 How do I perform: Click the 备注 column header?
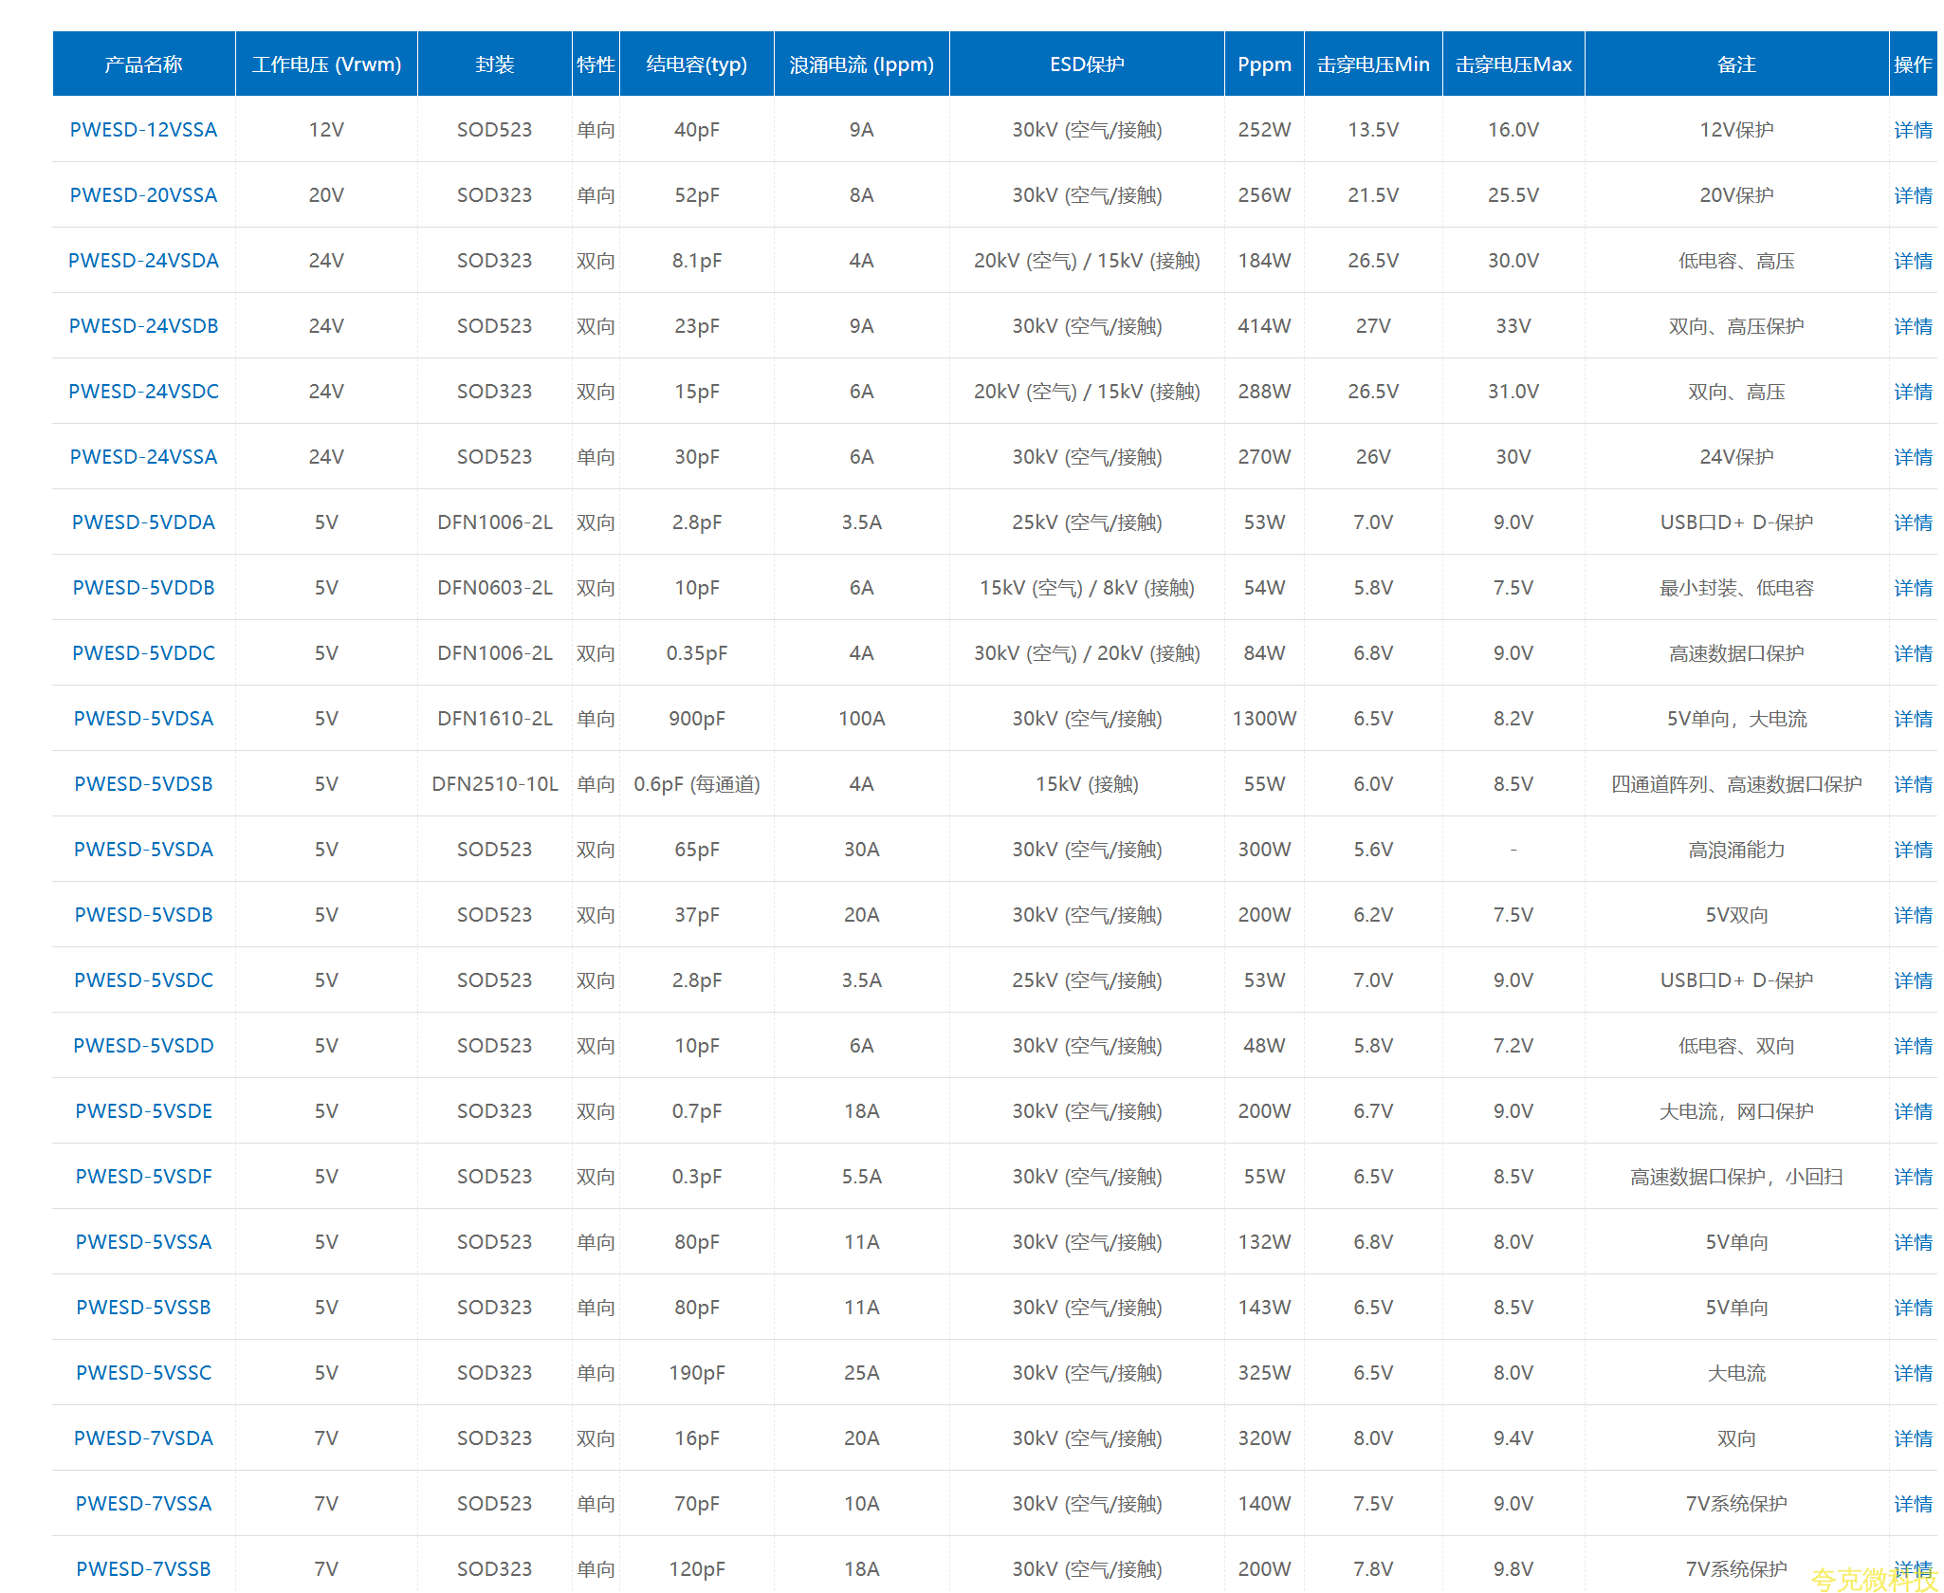[1736, 64]
